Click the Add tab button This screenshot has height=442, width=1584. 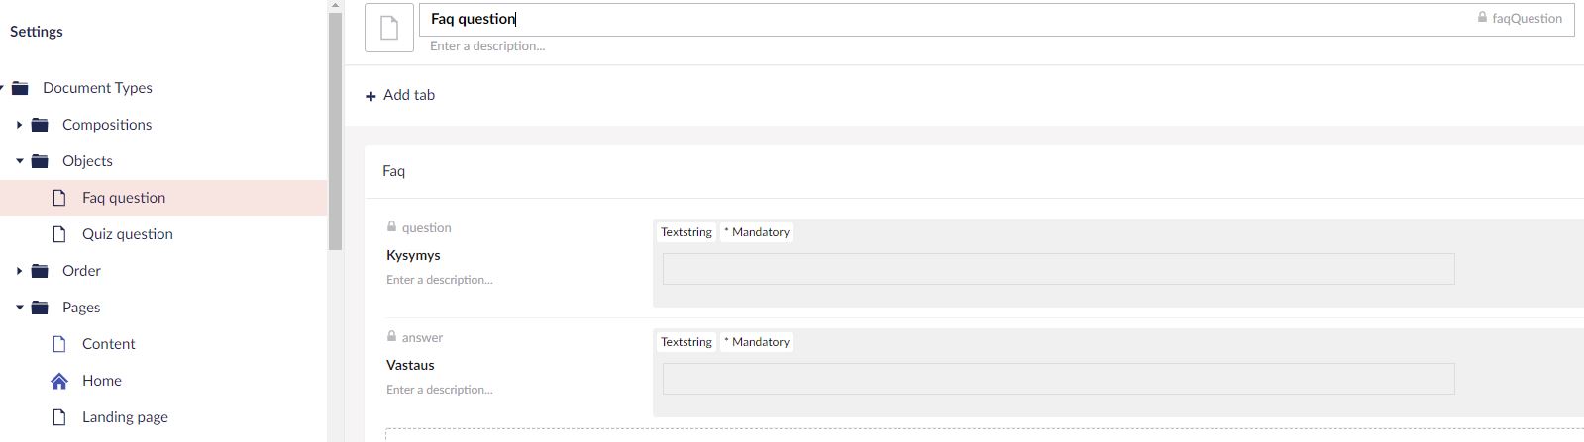[400, 95]
